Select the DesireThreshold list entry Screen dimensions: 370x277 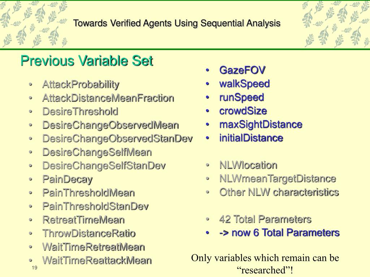(80, 111)
